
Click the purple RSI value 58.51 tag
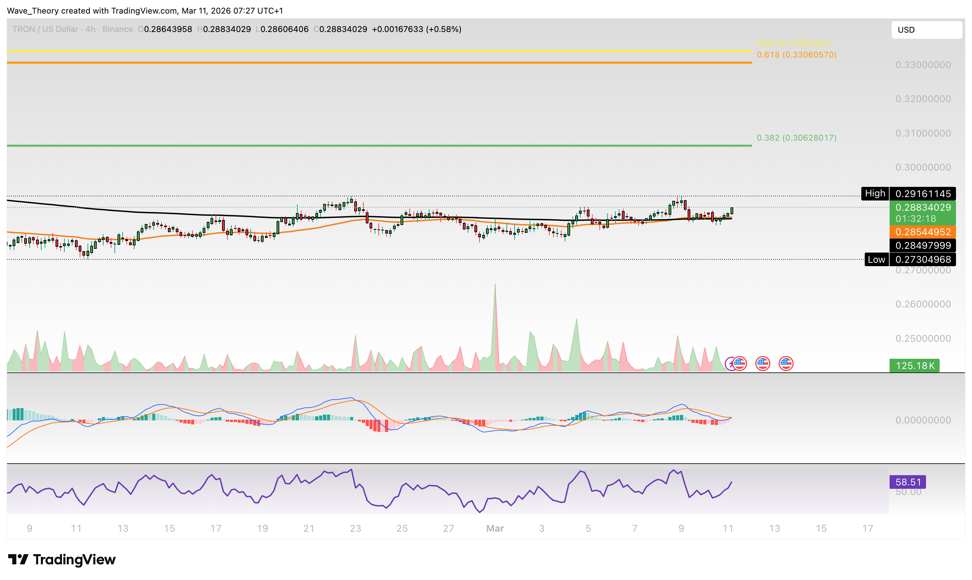(908, 482)
